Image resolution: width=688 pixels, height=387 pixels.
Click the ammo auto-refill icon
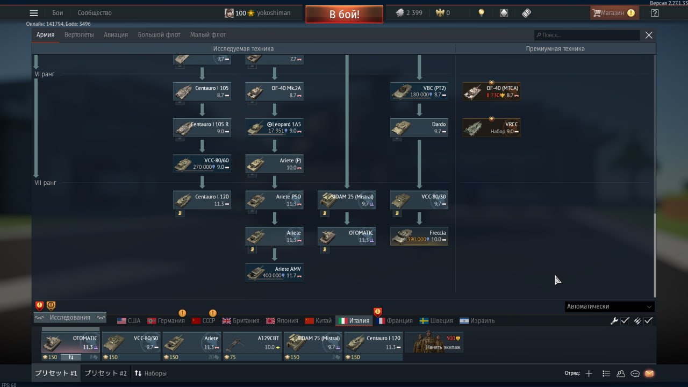[x=637, y=321]
